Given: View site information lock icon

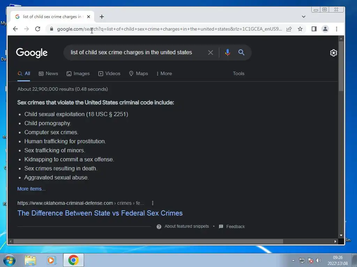Looking at the screenshot, I should [x=52, y=29].
